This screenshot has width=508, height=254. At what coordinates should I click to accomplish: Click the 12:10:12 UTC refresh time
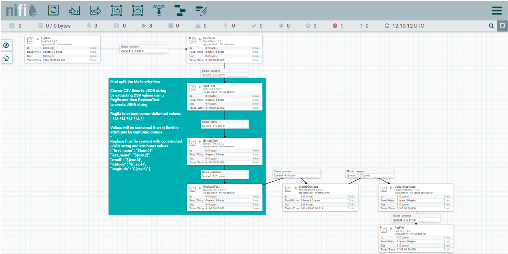408,26
